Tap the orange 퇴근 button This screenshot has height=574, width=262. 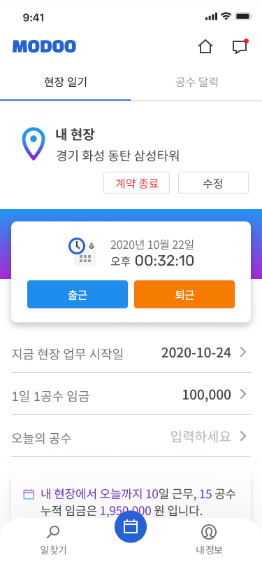(x=184, y=294)
